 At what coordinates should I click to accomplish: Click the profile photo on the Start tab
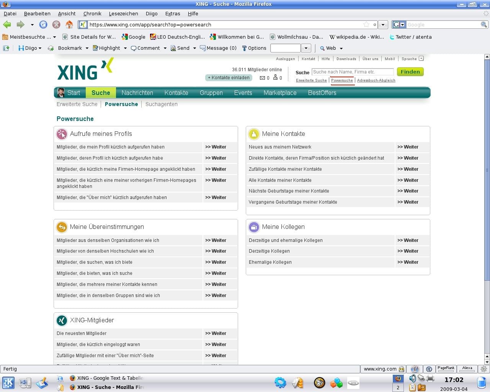coord(60,93)
